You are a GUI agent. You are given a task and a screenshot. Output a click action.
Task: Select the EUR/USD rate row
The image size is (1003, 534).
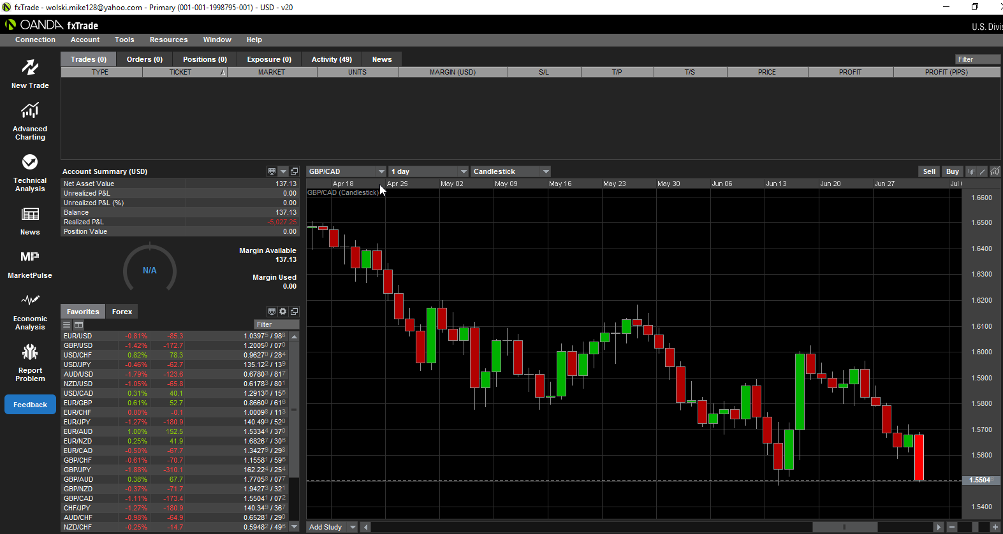coord(175,336)
